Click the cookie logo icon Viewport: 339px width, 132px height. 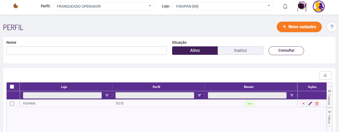[x=16, y=6]
